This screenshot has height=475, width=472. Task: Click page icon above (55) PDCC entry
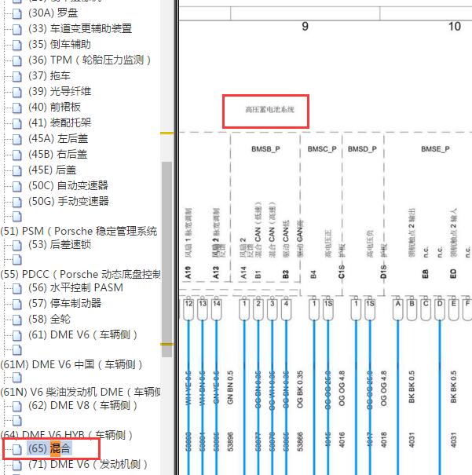17,260
